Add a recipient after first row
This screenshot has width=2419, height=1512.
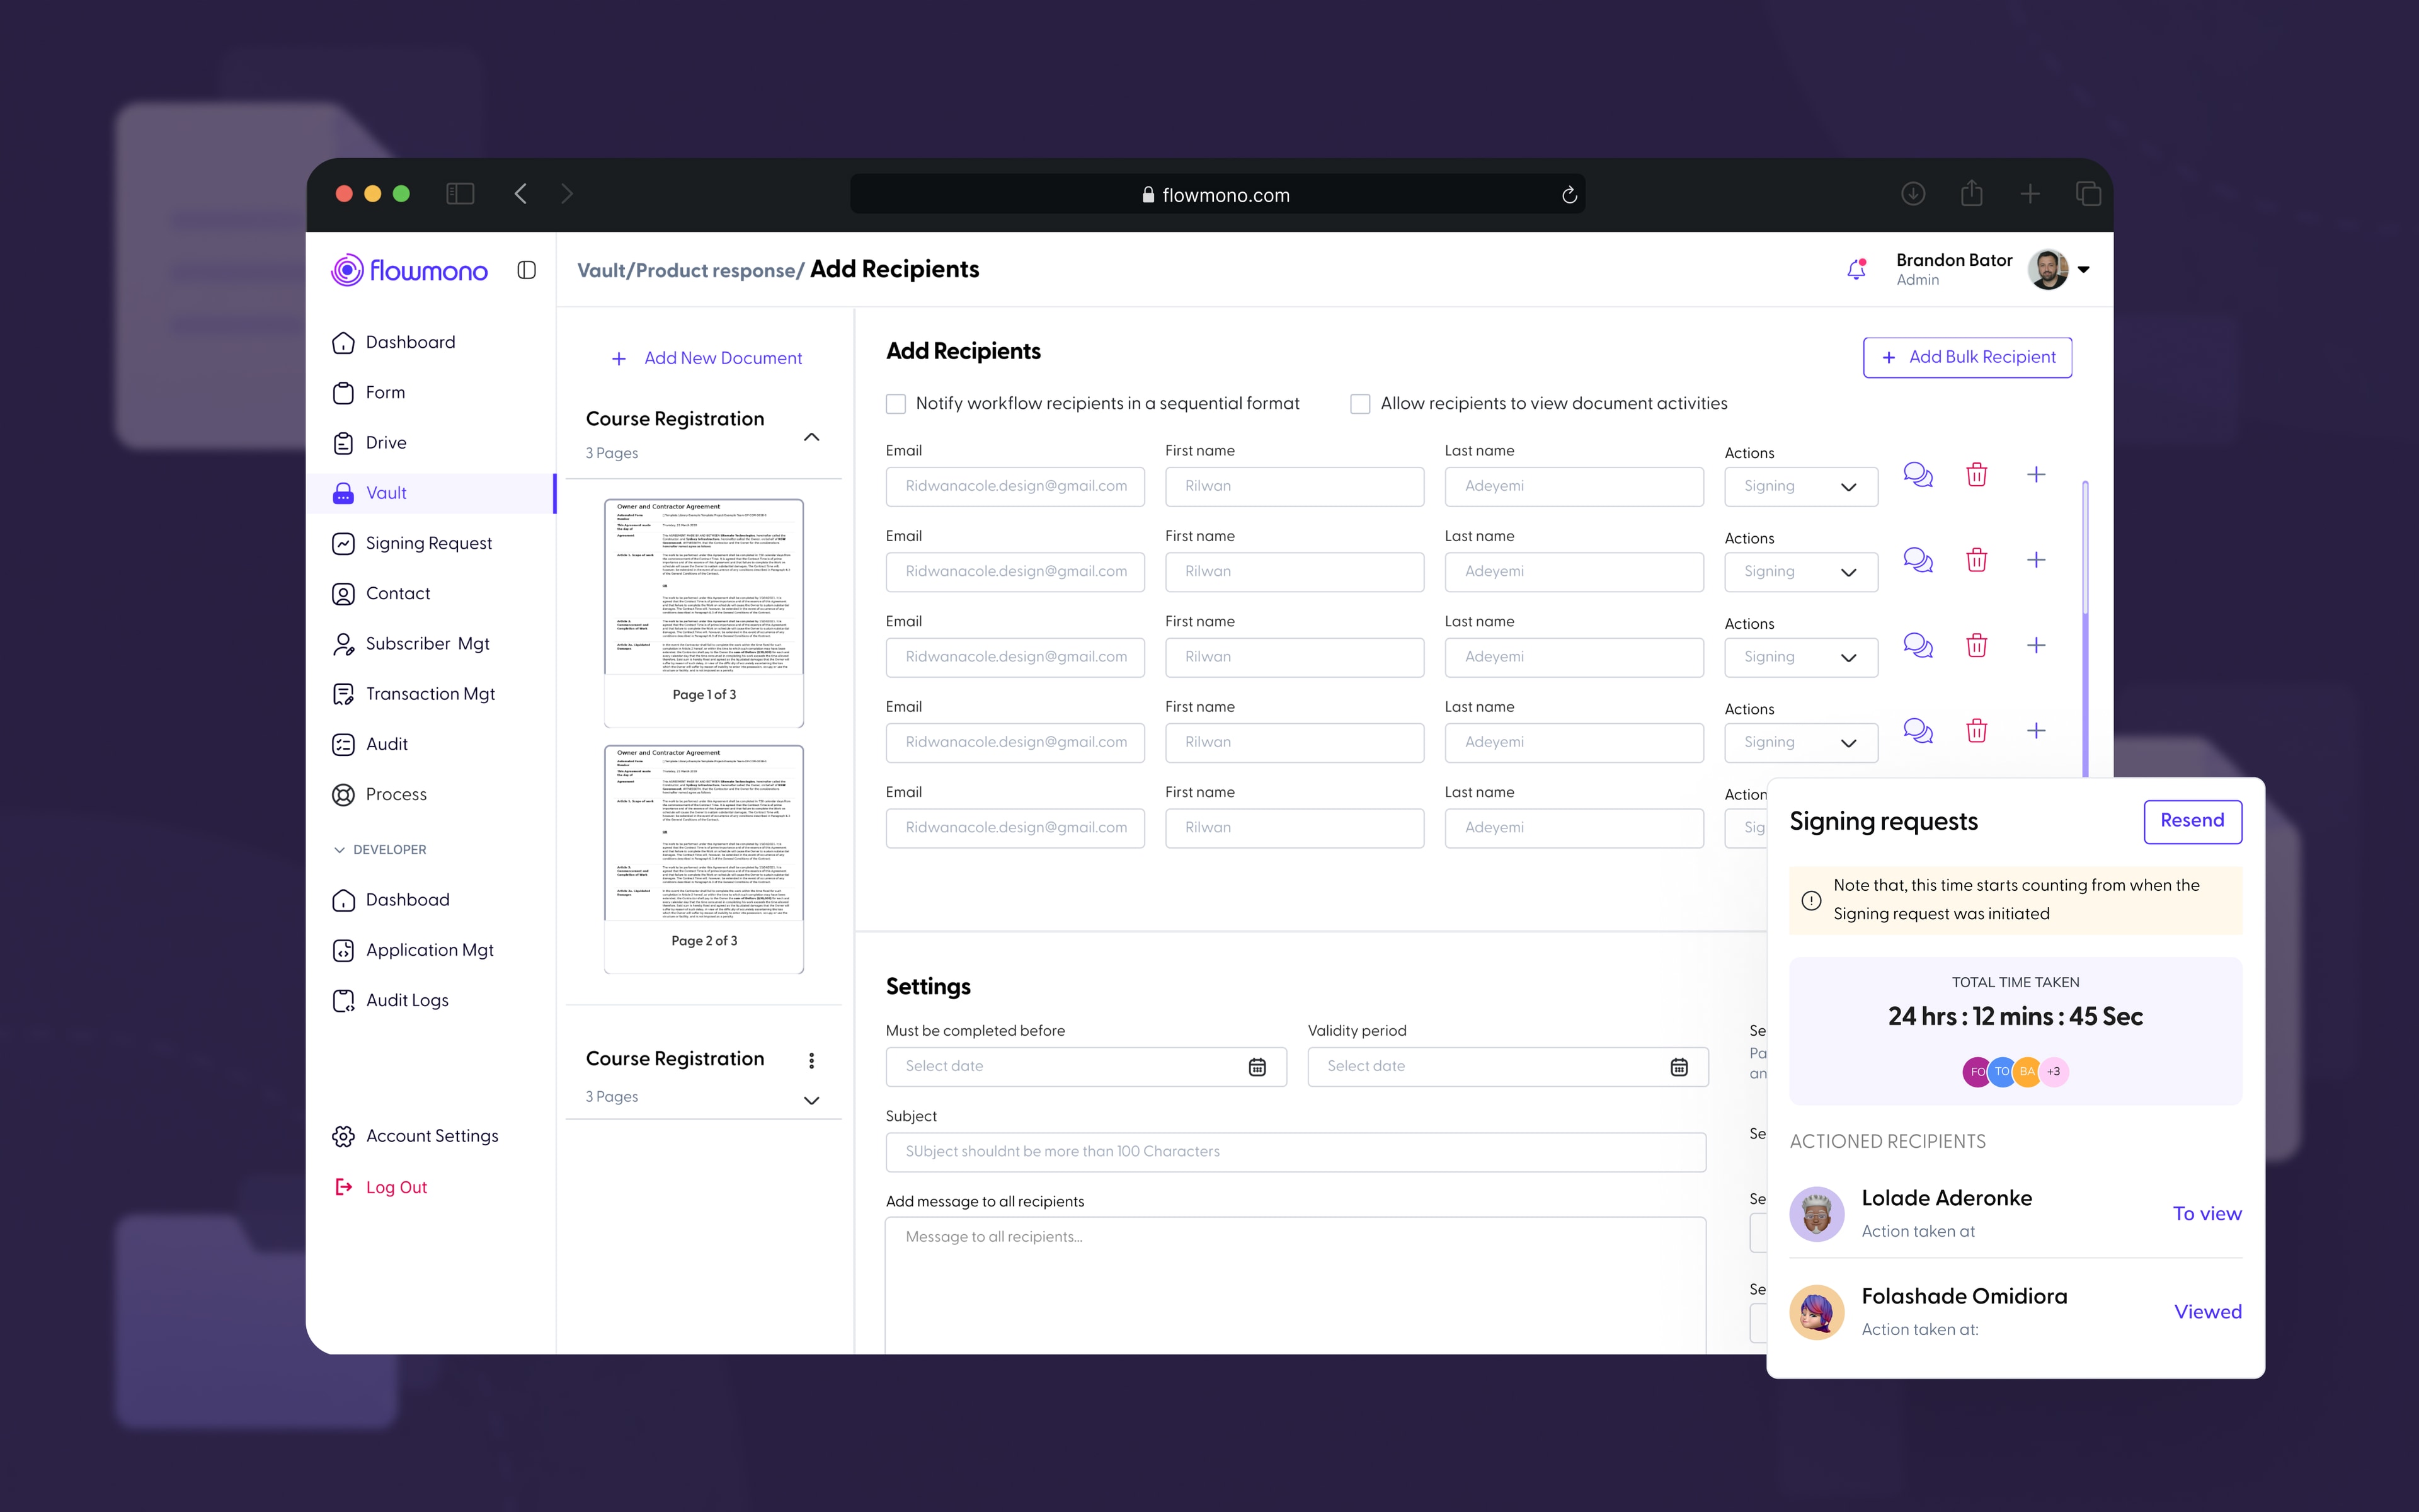point(2036,475)
